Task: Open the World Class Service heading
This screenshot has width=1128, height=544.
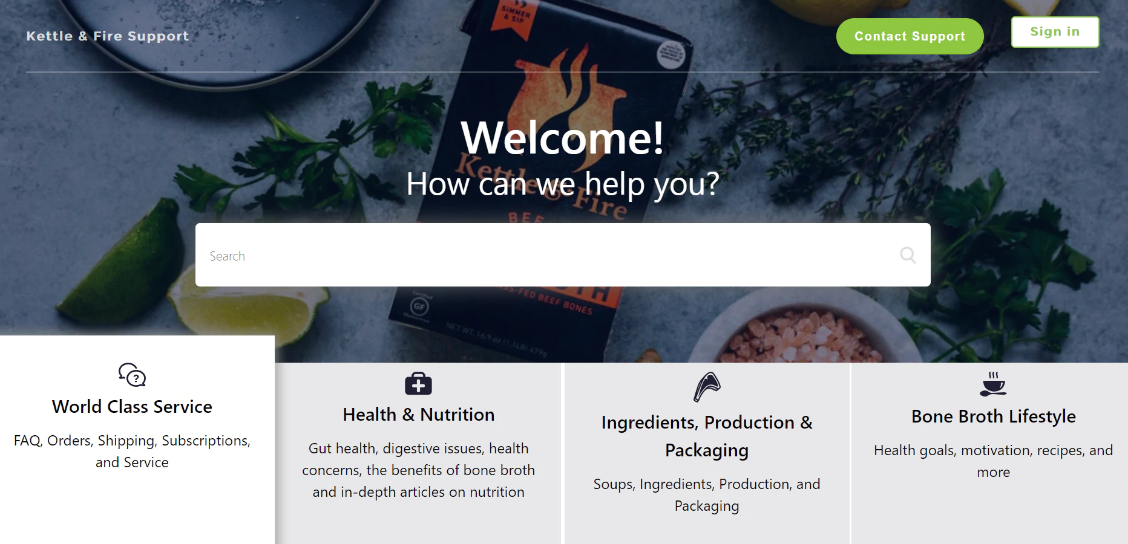Action: coord(132,407)
